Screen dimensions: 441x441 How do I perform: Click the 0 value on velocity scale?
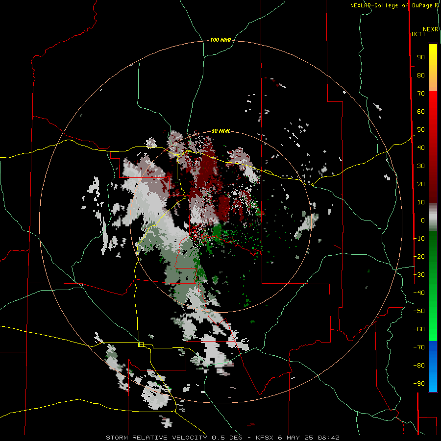[x=423, y=220]
